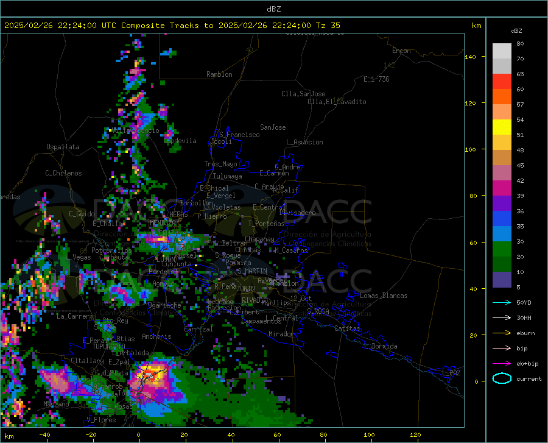Click the pink bip arrow in legend
The width and height of the screenshot is (548, 443).
coord(502,349)
